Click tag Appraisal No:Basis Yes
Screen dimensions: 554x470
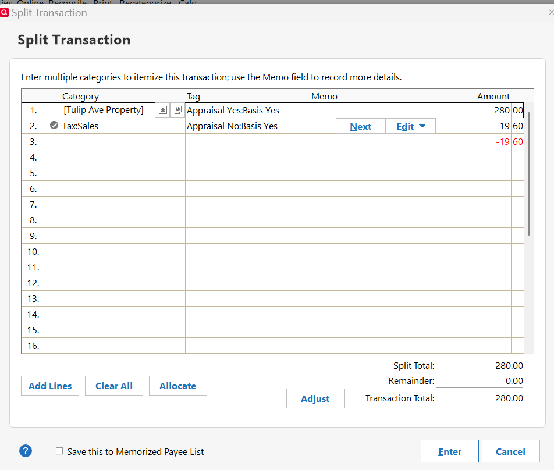232,126
